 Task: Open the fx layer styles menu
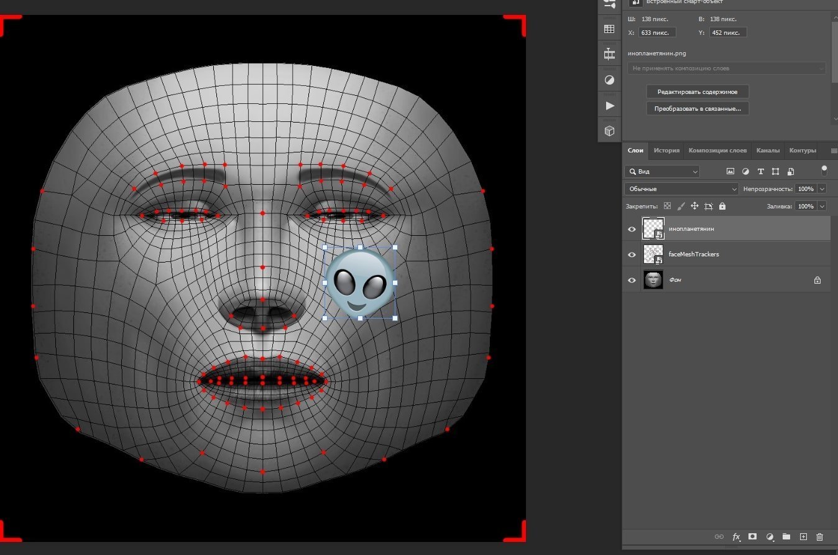(736, 536)
